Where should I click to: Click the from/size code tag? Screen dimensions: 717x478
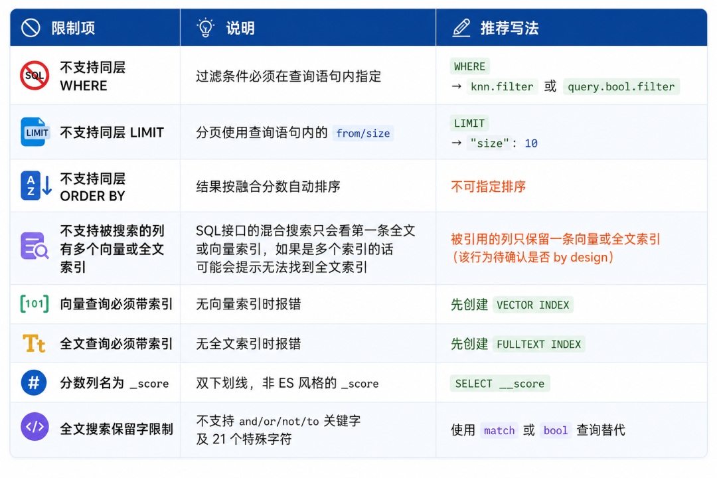363,133
